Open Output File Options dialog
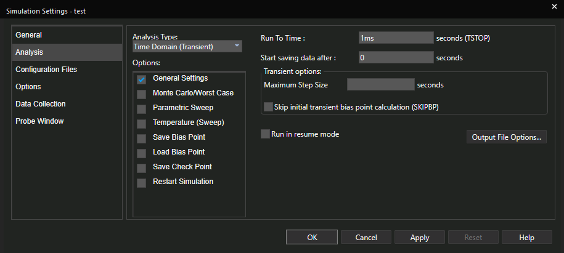 point(507,137)
